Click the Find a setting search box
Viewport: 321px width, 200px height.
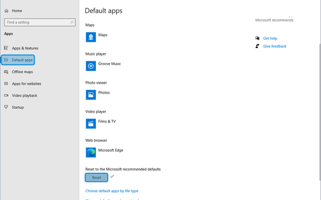(x=40, y=22)
